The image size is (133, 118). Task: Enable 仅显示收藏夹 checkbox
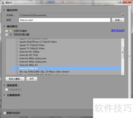point(7,31)
